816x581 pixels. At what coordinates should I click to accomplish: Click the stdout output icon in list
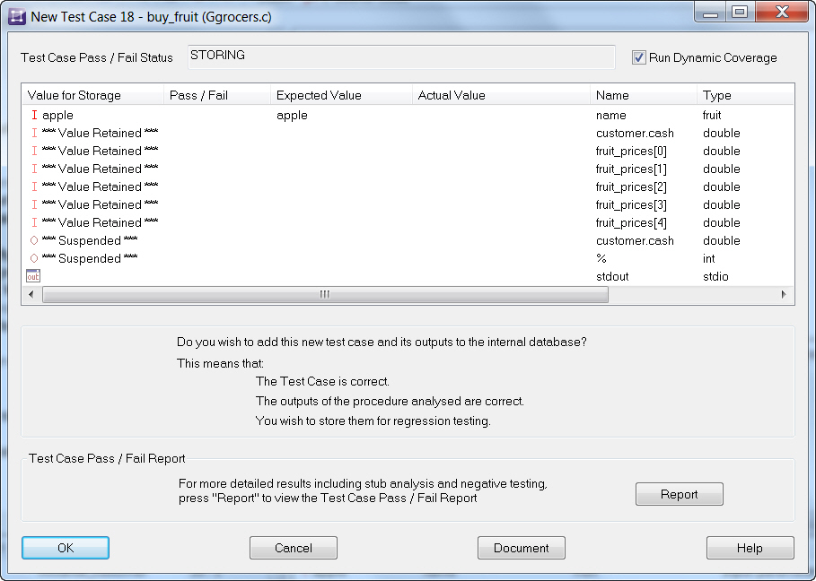[33, 276]
